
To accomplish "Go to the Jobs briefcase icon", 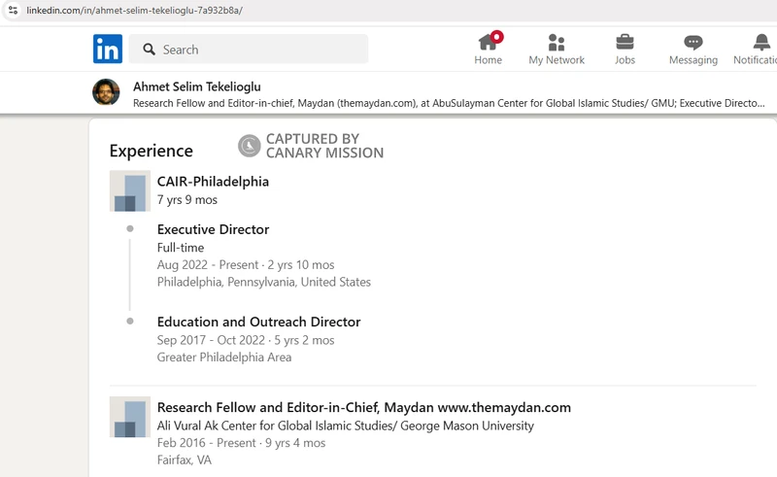I will point(625,42).
